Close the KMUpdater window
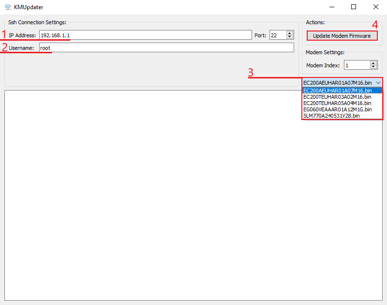Screen dimensions: 387x305 (x=376, y=7)
